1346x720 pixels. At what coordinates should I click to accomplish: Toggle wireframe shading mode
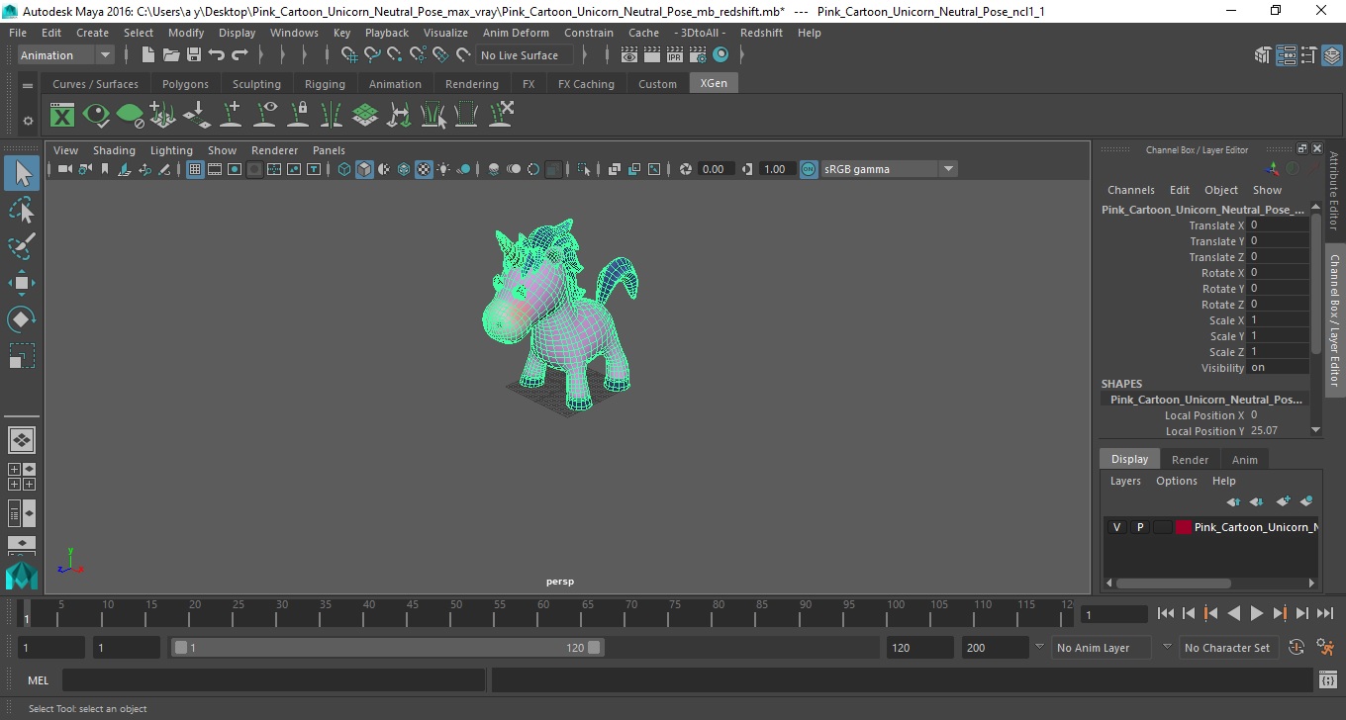(344, 169)
